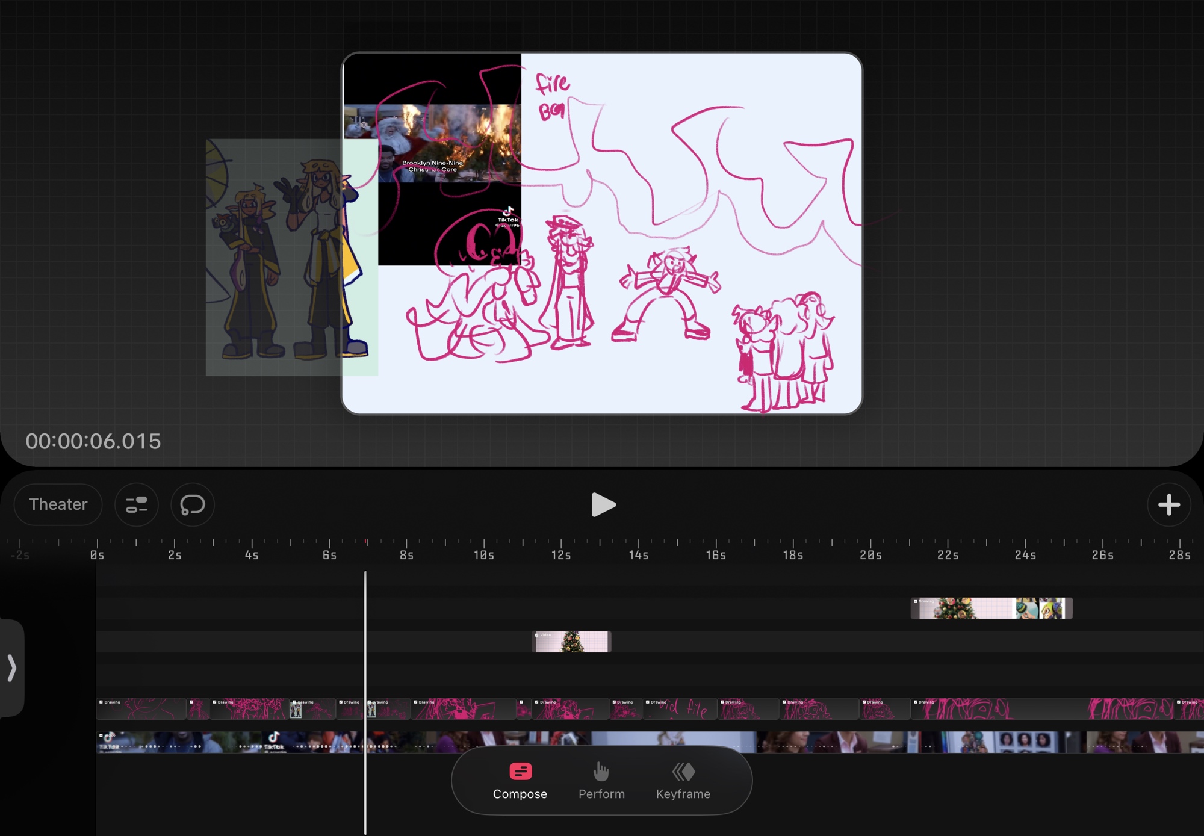Screen dimensions: 1204x836
Task: Click the red playhead marker on ruler
Action: pos(365,542)
